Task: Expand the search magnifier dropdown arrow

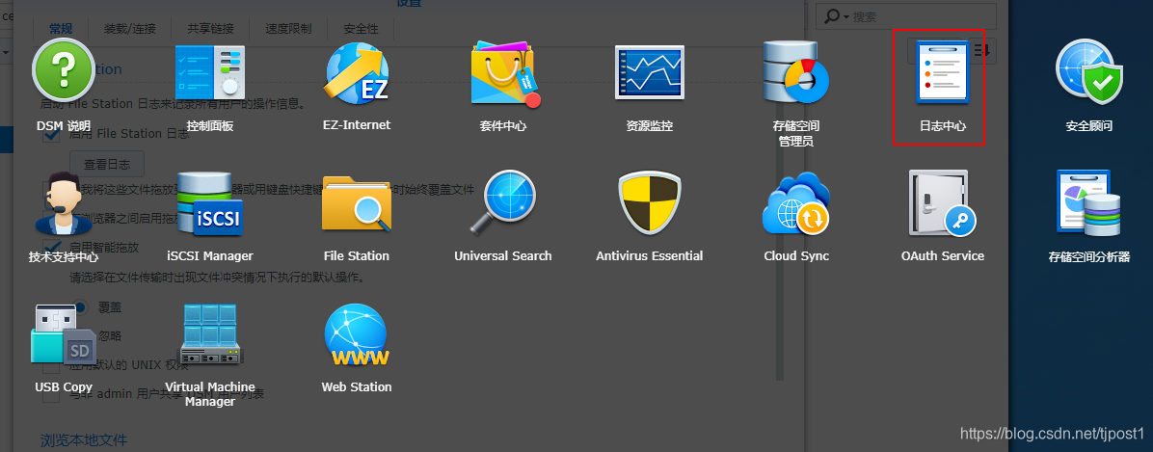Action: pos(846,16)
